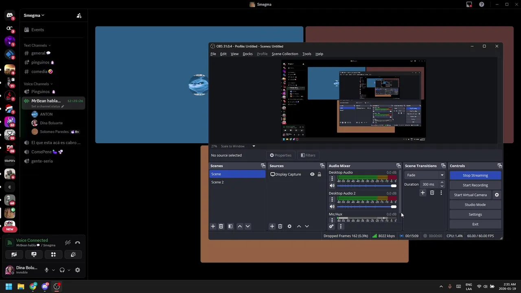Select Scene 2 in the Scenes list
The width and height of the screenshot is (521, 293).
[237, 182]
